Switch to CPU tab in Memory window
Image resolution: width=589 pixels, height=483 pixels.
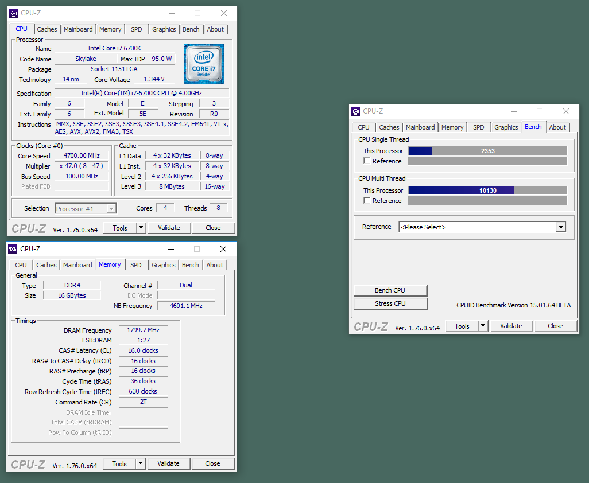point(21,265)
